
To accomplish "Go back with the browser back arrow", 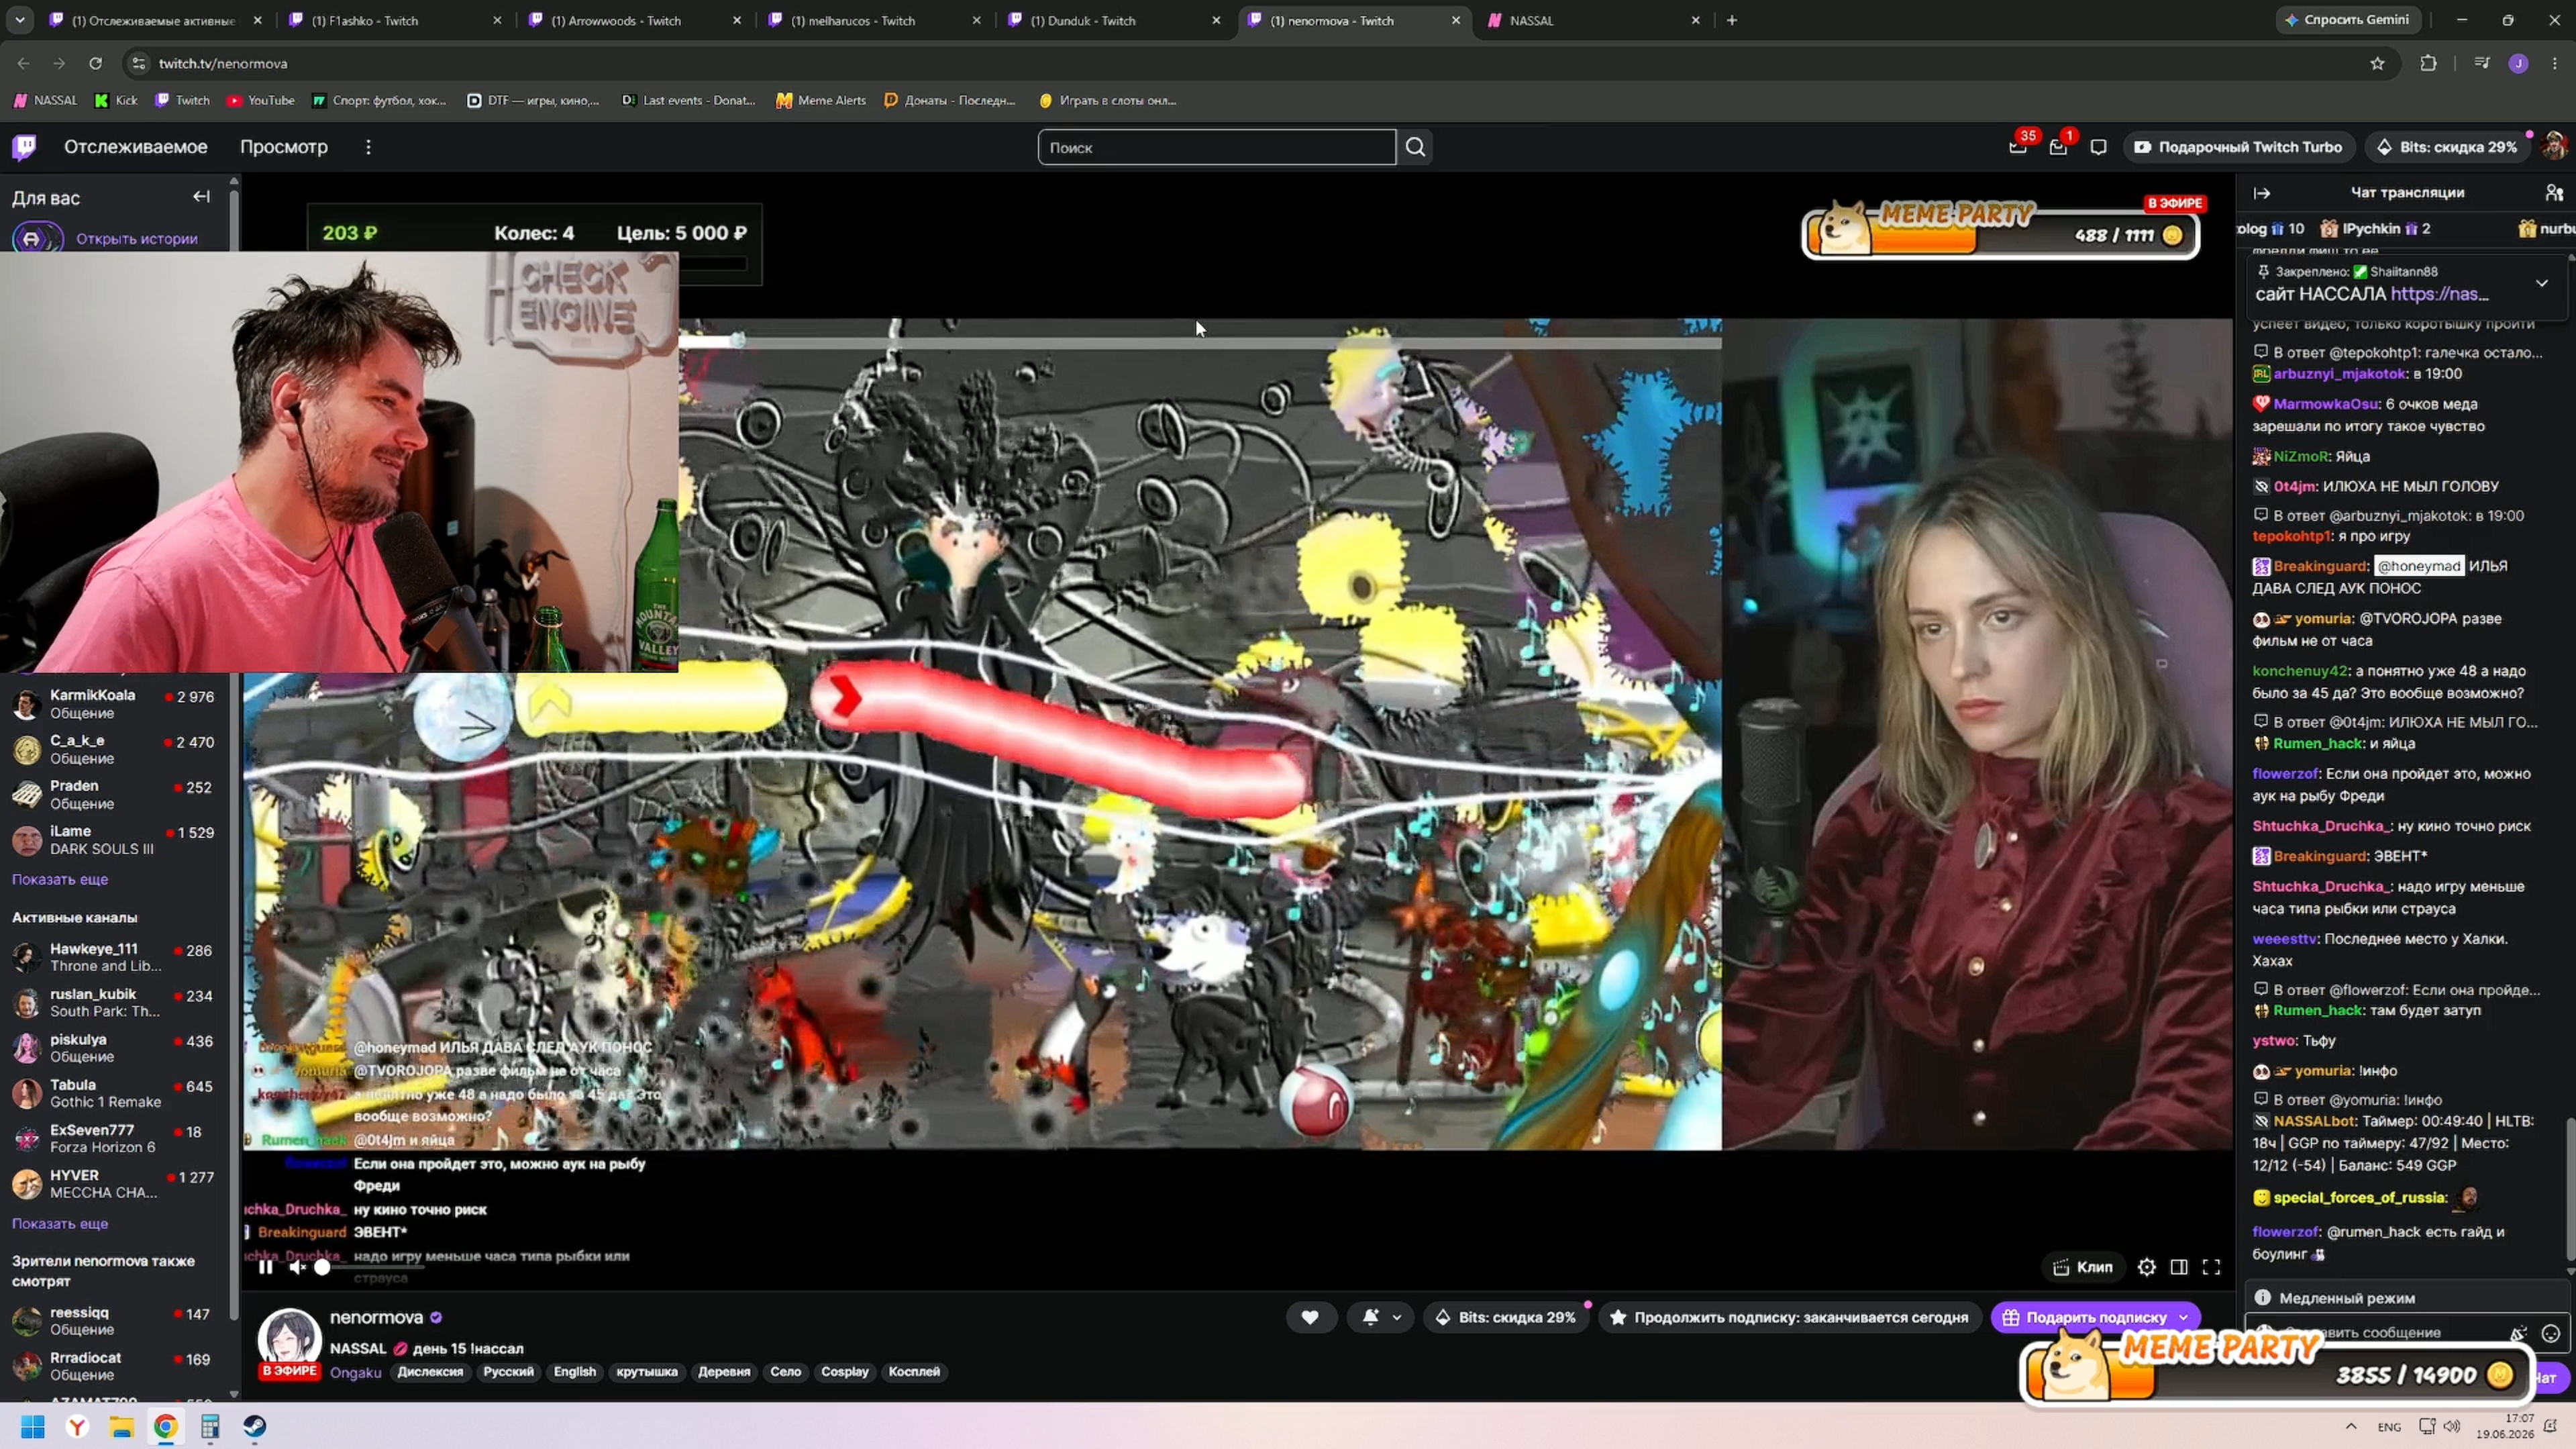I will tap(23, 63).
